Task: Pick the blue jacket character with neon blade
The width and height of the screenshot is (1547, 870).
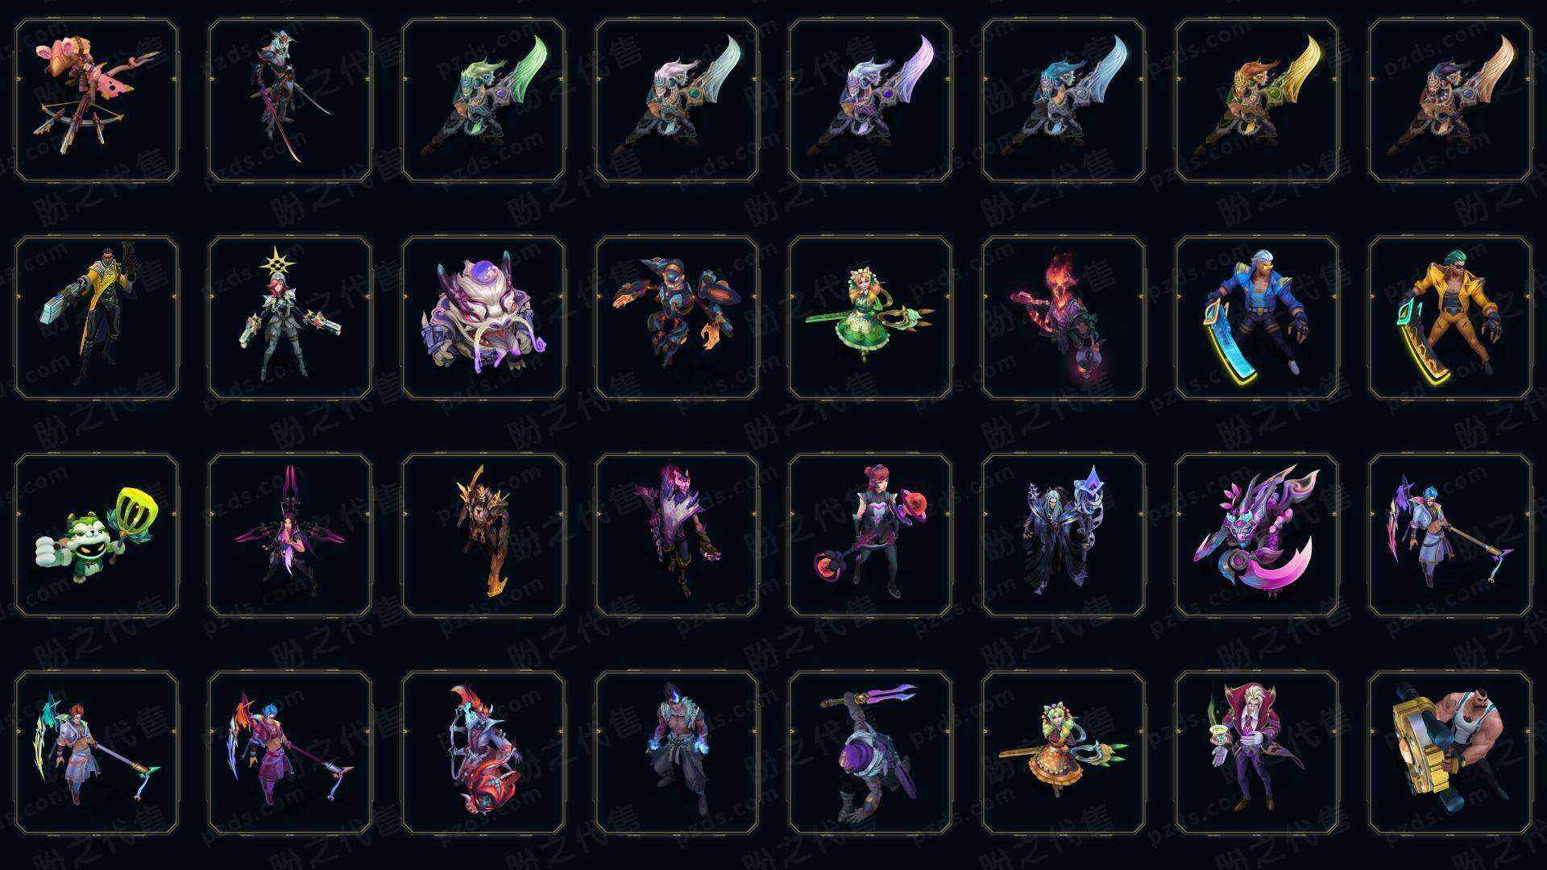Action: tap(1257, 317)
